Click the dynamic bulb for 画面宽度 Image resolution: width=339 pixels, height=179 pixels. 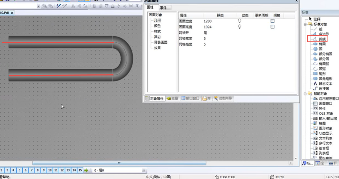coord(240,21)
